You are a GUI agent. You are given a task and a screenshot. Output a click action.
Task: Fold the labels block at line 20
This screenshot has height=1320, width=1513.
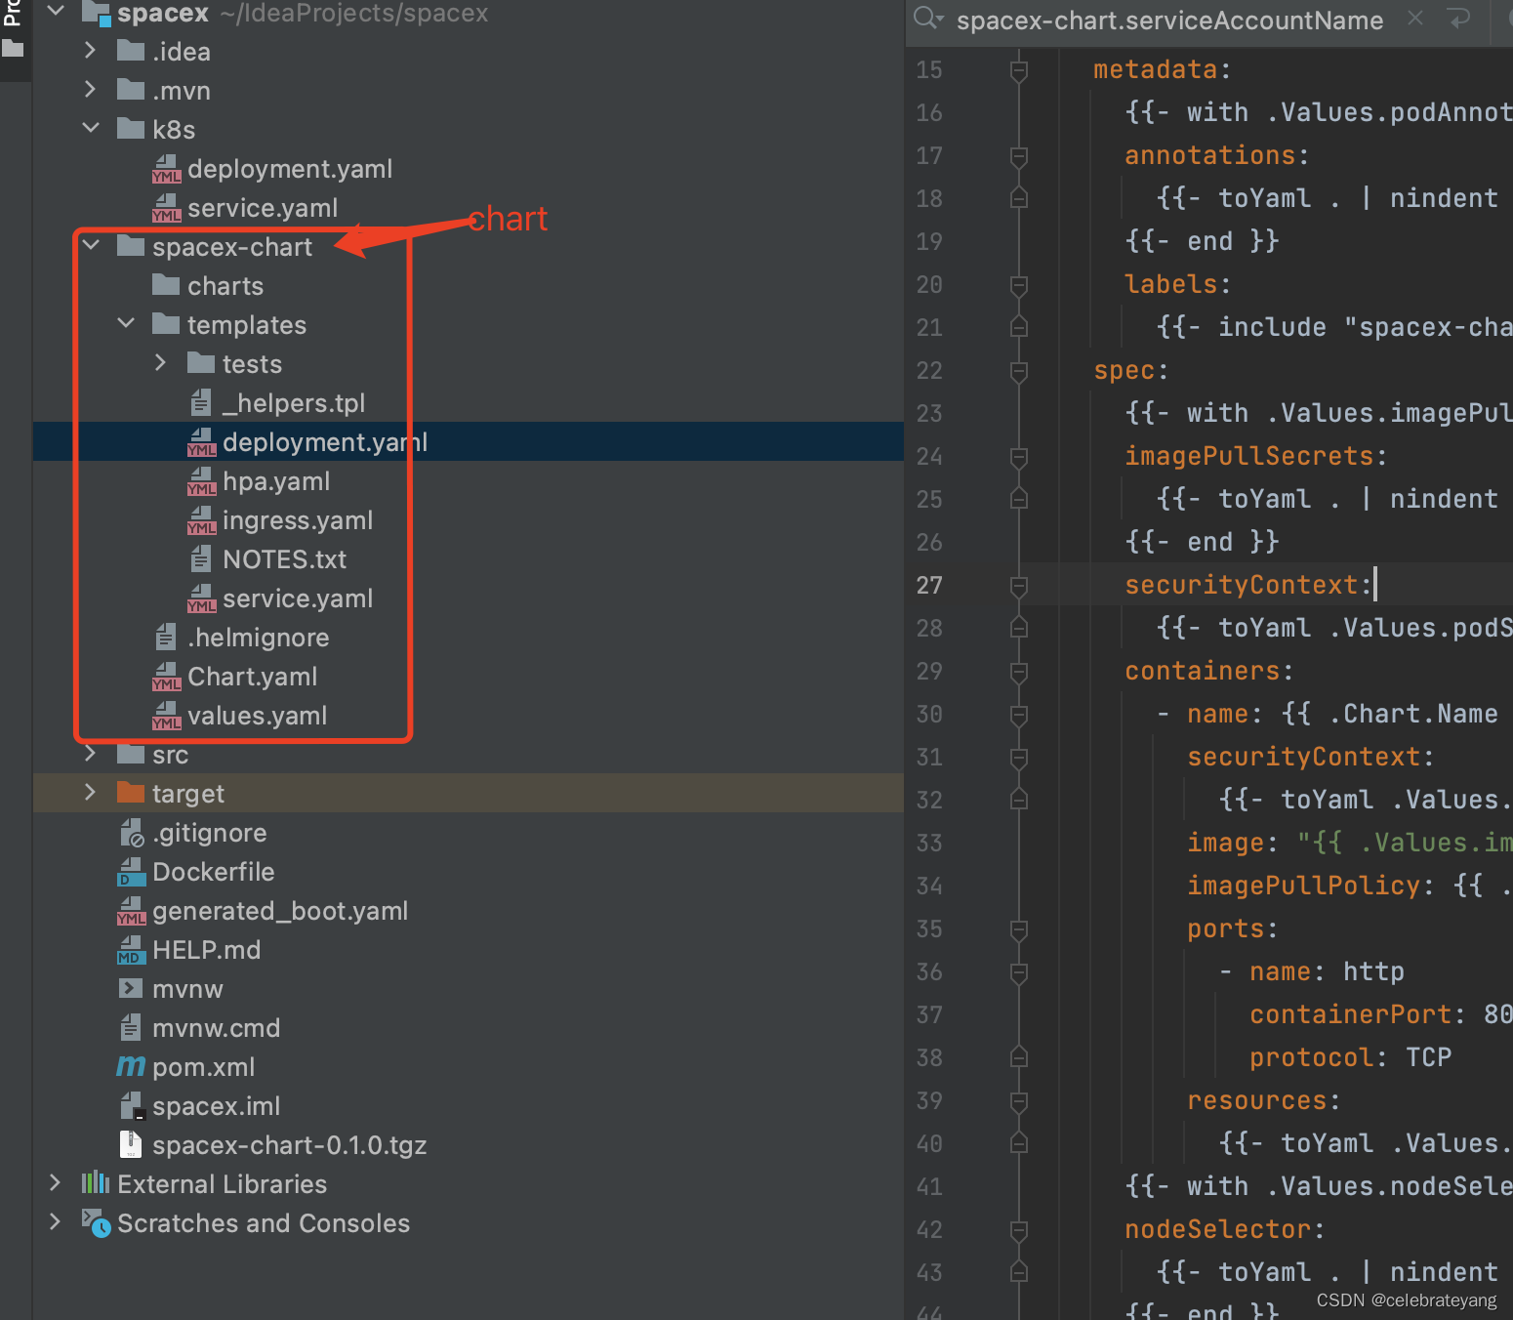pos(1018,285)
